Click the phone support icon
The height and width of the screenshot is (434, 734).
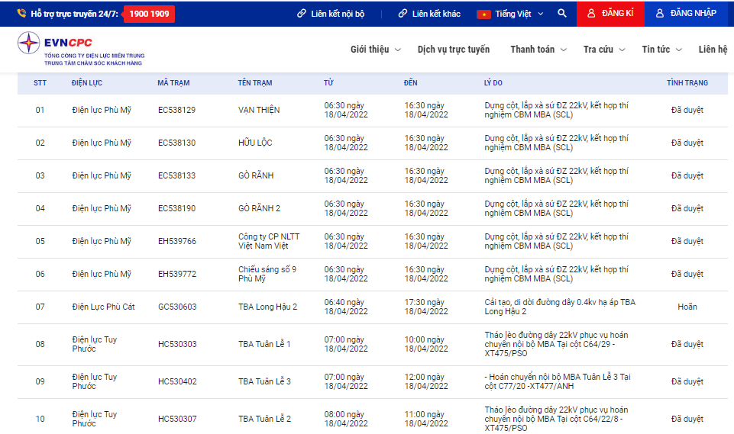tap(21, 14)
